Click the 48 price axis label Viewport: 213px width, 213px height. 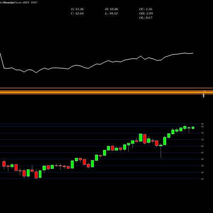click(x=202, y=173)
